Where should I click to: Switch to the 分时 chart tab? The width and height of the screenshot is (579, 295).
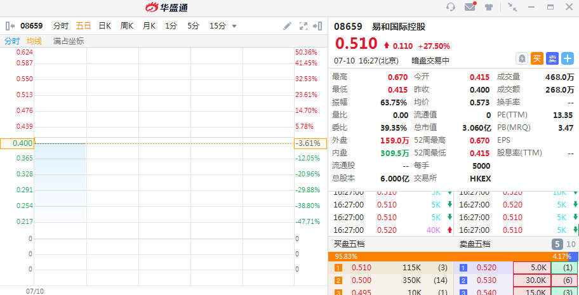[x=61, y=26]
